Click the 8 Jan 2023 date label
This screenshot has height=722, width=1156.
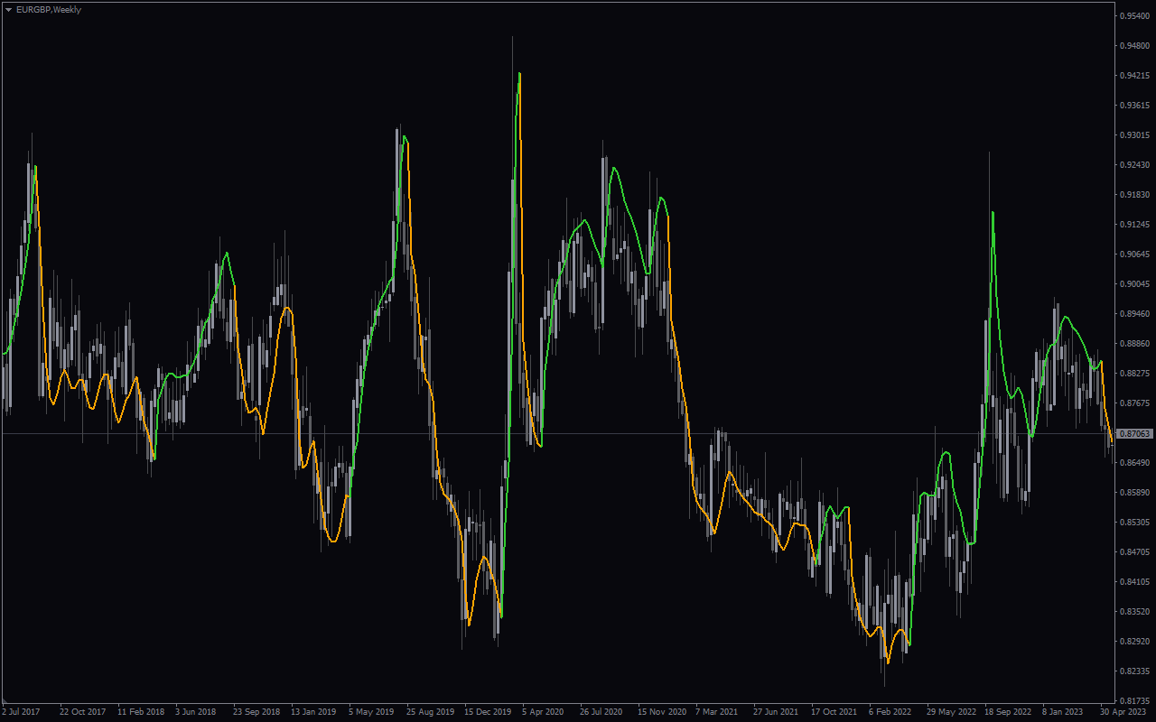click(1063, 712)
